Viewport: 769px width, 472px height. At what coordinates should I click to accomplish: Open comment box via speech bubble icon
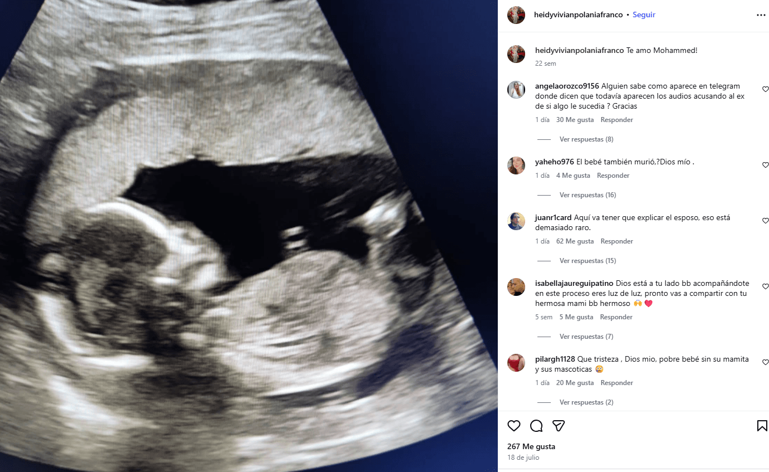(536, 426)
